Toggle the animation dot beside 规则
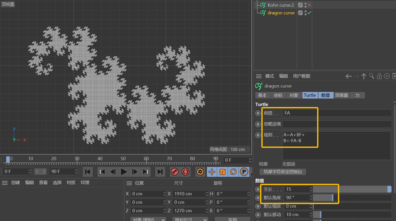The image size is (396, 221). (258, 135)
